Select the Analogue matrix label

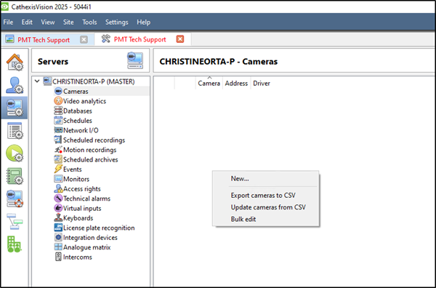[x=86, y=247]
